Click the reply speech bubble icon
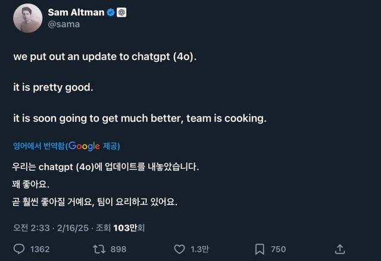381x261 pixels. (x=19, y=249)
